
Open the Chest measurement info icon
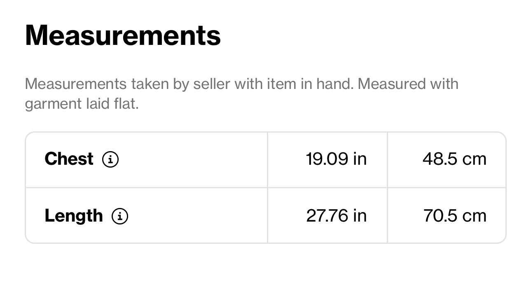[110, 159]
